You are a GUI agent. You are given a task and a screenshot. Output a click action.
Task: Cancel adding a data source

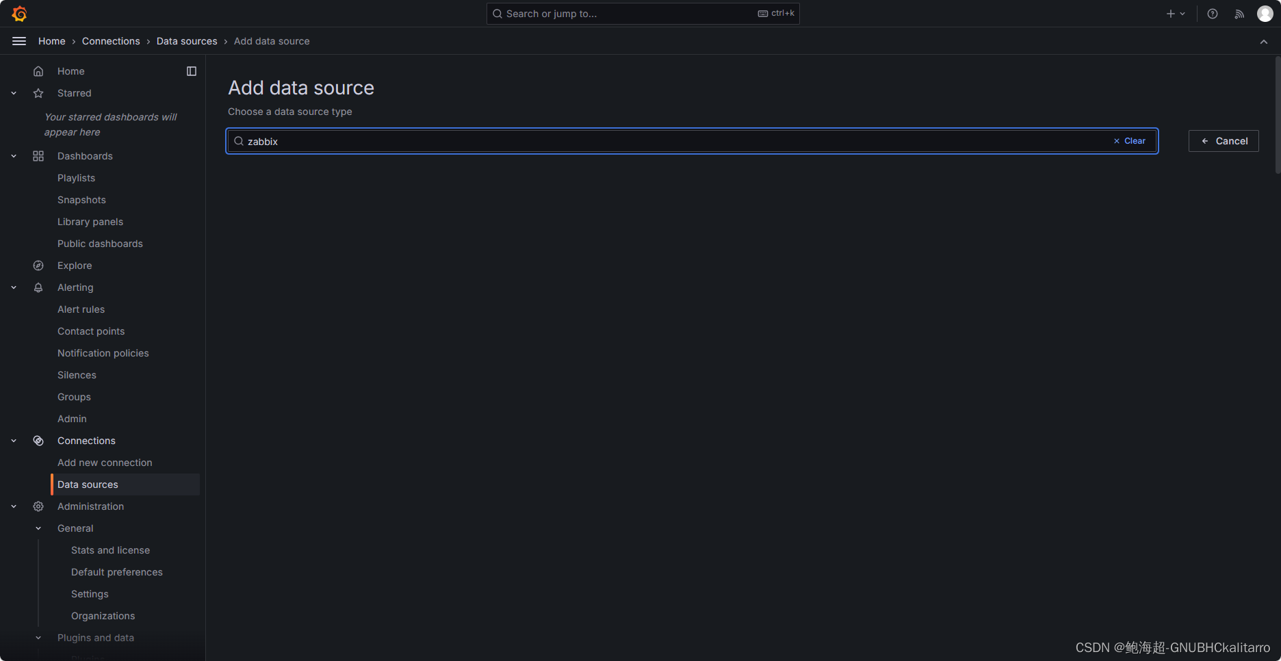[x=1224, y=141]
